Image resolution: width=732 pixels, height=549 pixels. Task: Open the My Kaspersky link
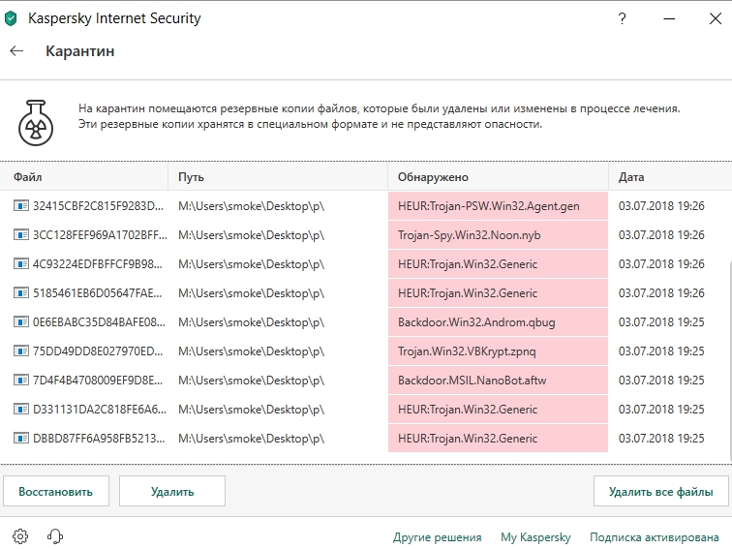(x=535, y=537)
